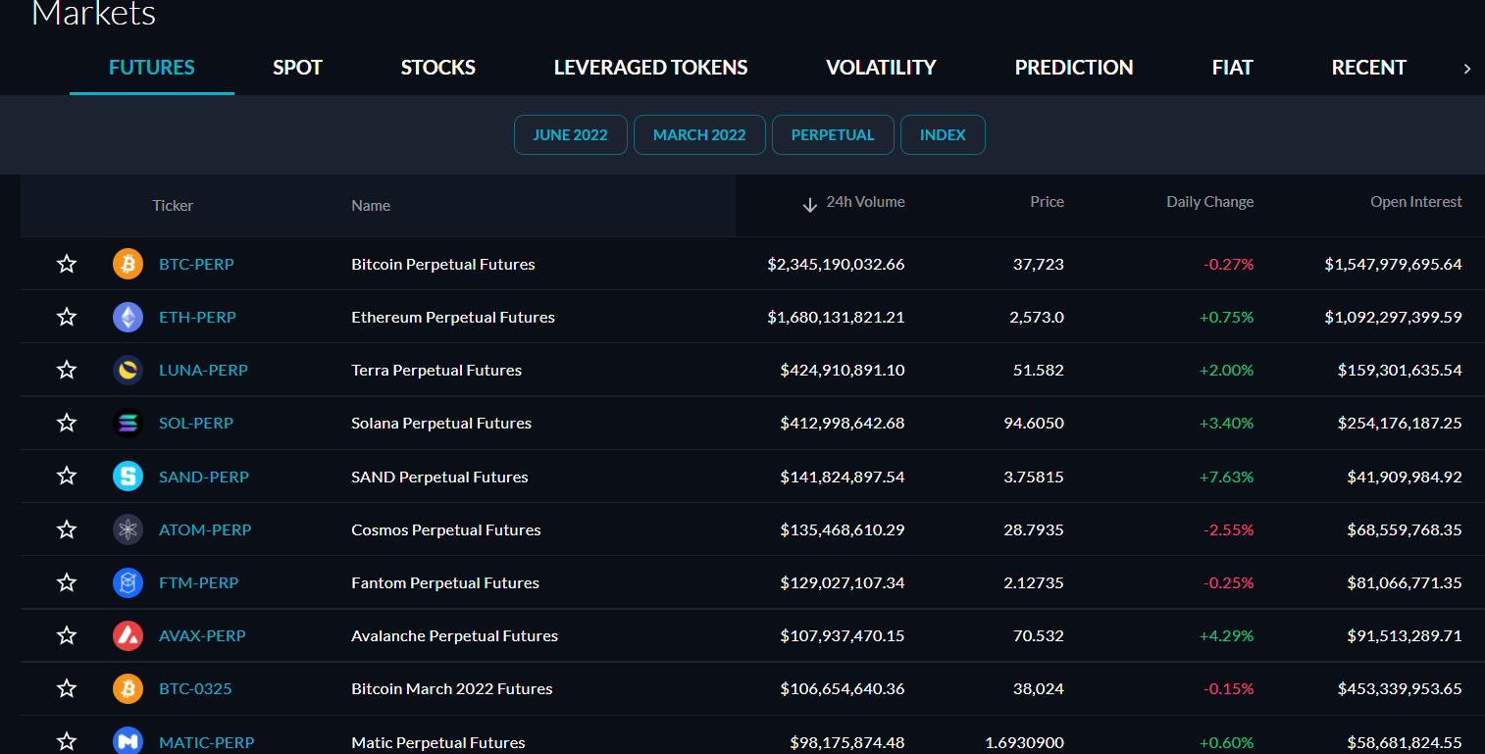Click the Avalanche coin icon

128,635
